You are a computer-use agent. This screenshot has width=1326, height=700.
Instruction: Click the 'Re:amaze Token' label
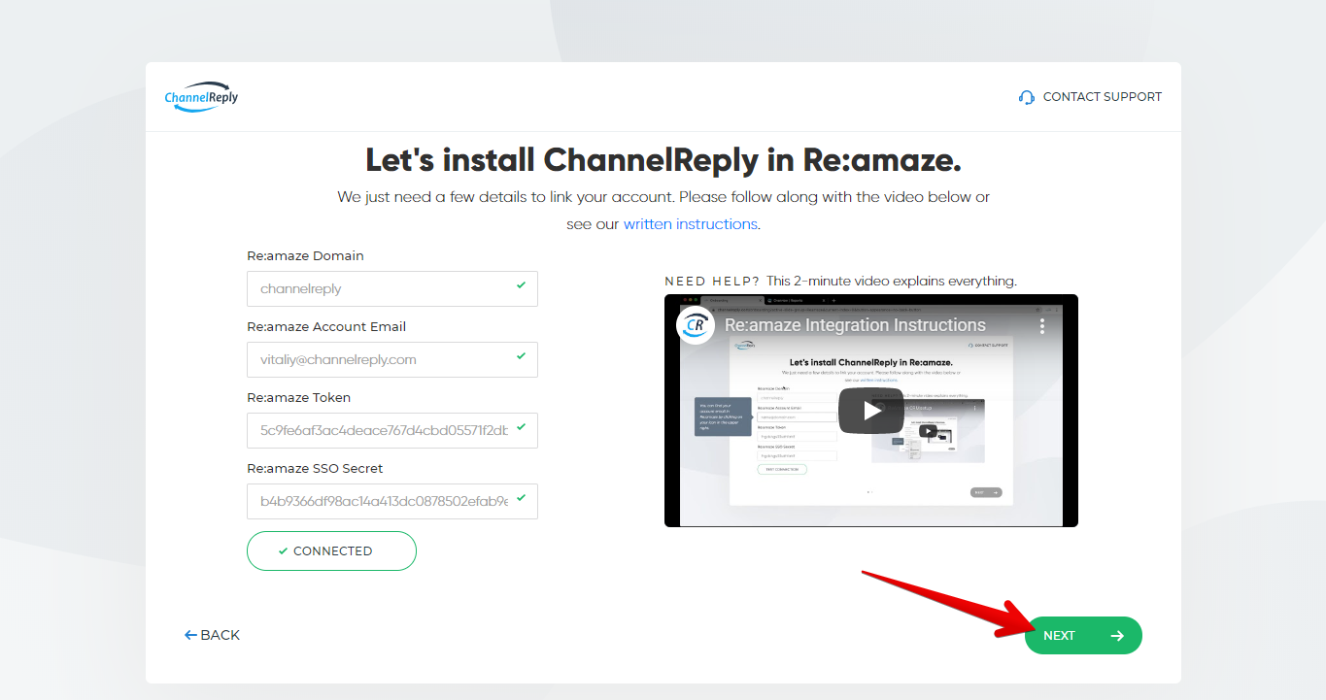(x=298, y=398)
